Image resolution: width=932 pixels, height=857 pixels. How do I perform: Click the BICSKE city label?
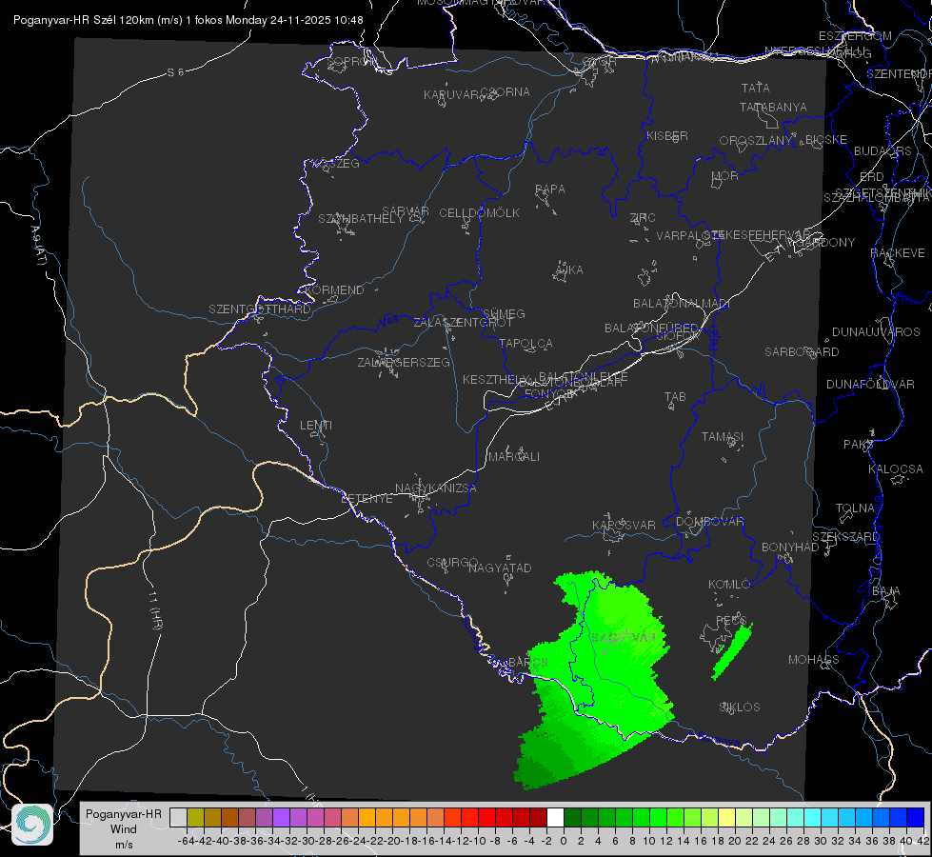click(x=825, y=140)
